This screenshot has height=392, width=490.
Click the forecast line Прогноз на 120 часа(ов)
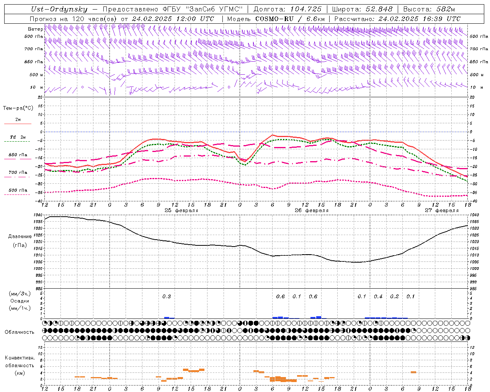coord(73,19)
